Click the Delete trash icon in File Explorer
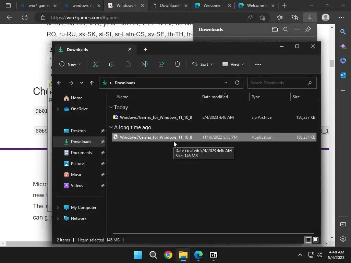The width and height of the screenshot is (351, 263). point(177,64)
